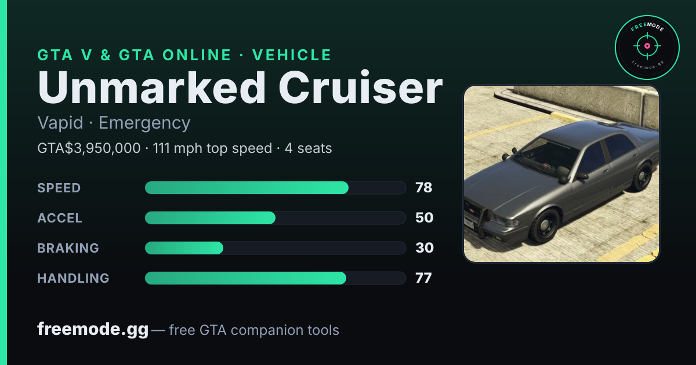
Task: Click the speed value 78
Action: [x=424, y=188]
